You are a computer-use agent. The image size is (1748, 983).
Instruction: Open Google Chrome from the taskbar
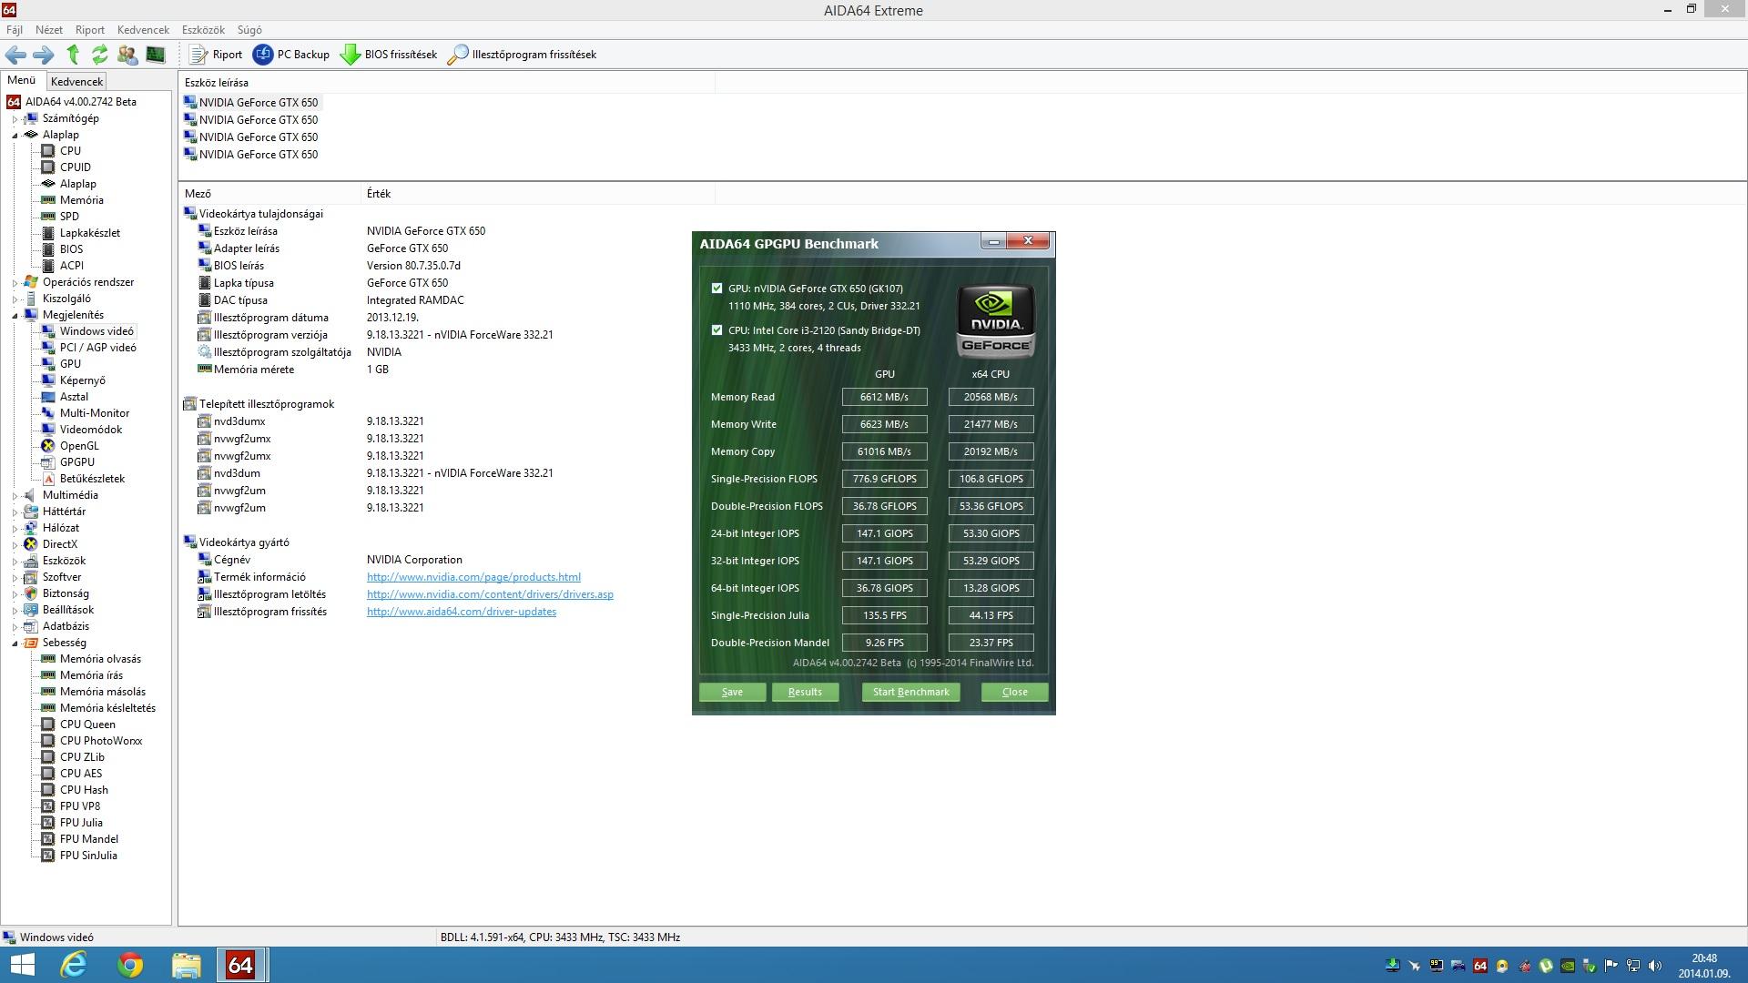click(130, 965)
